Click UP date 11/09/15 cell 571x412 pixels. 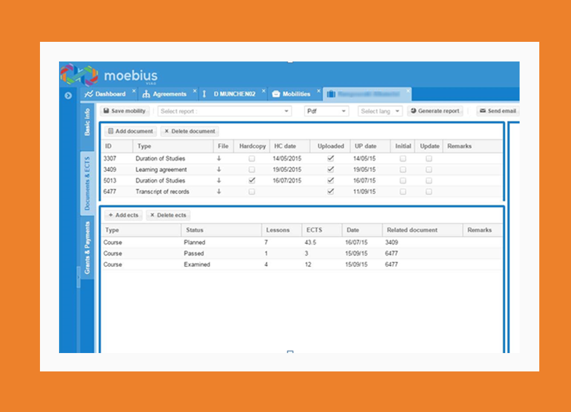click(364, 191)
